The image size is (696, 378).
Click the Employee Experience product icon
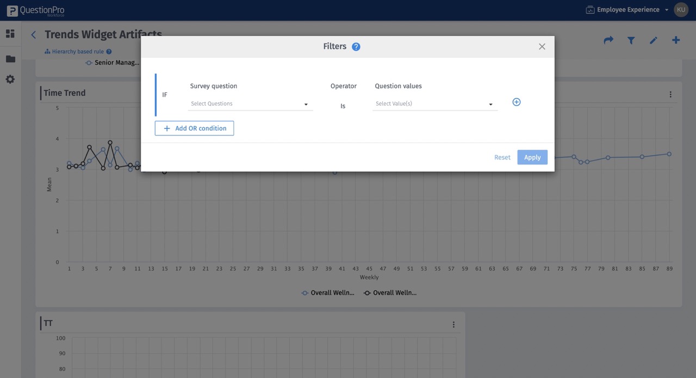point(590,10)
